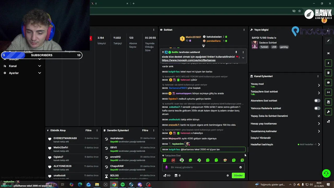Click the lightning bolt icon in the right sidebar

click(329, 63)
